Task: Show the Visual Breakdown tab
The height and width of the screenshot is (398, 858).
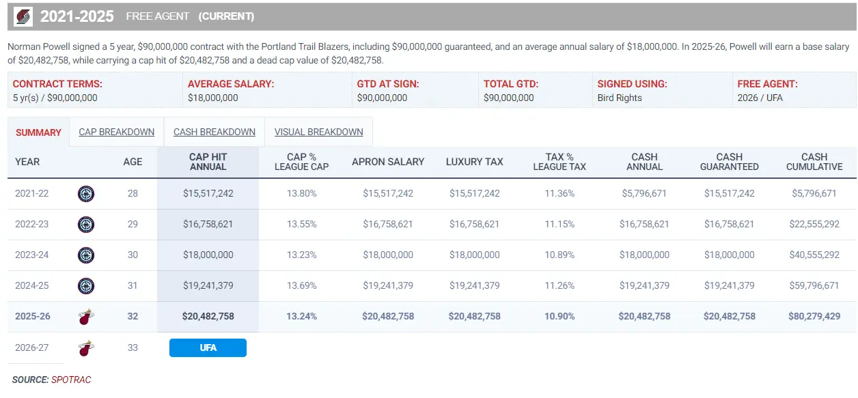Action: tap(318, 132)
